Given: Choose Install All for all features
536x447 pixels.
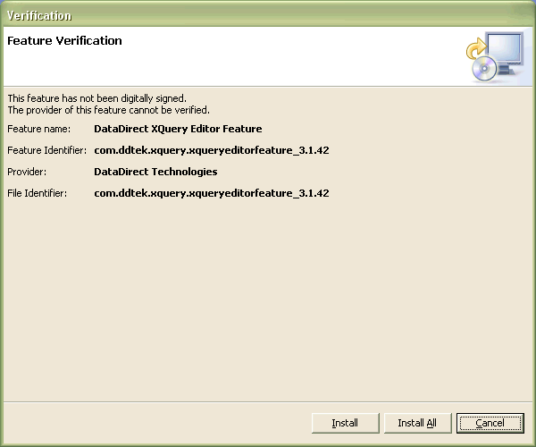Looking at the screenshot, I should point(418,423).
